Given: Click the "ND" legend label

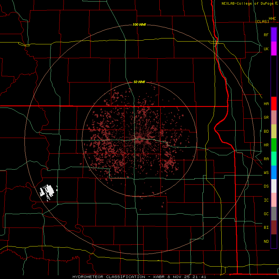Looking at the screenshot, I should point(266,241).
